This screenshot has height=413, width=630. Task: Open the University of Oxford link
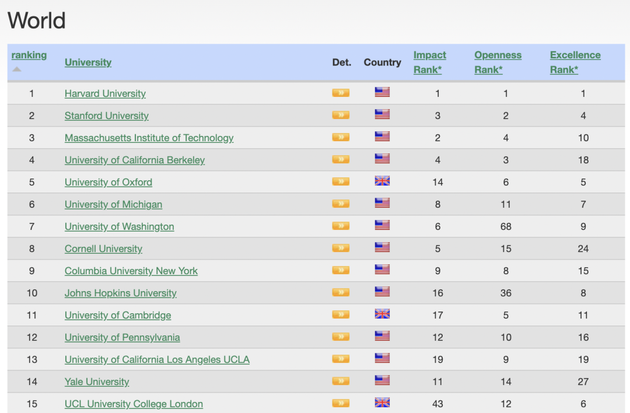108,182
